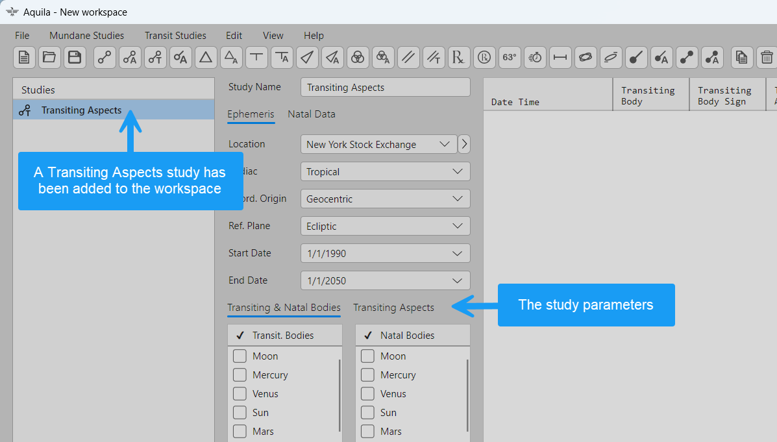777x442 pixels.
Task: Click the arrow button beside Location dropdown
Action: pos(464,144)
